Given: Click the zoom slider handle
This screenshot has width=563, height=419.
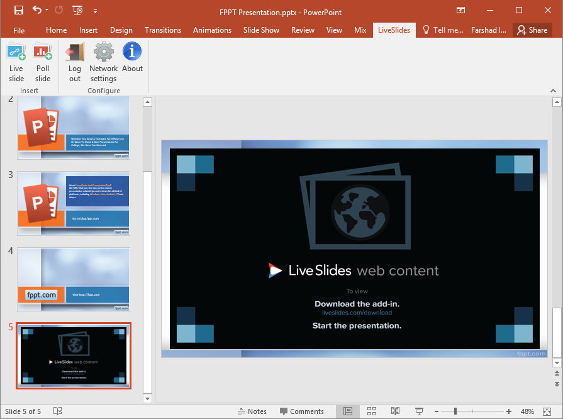Looking at the screenshot, I should (x=455, y=411).
